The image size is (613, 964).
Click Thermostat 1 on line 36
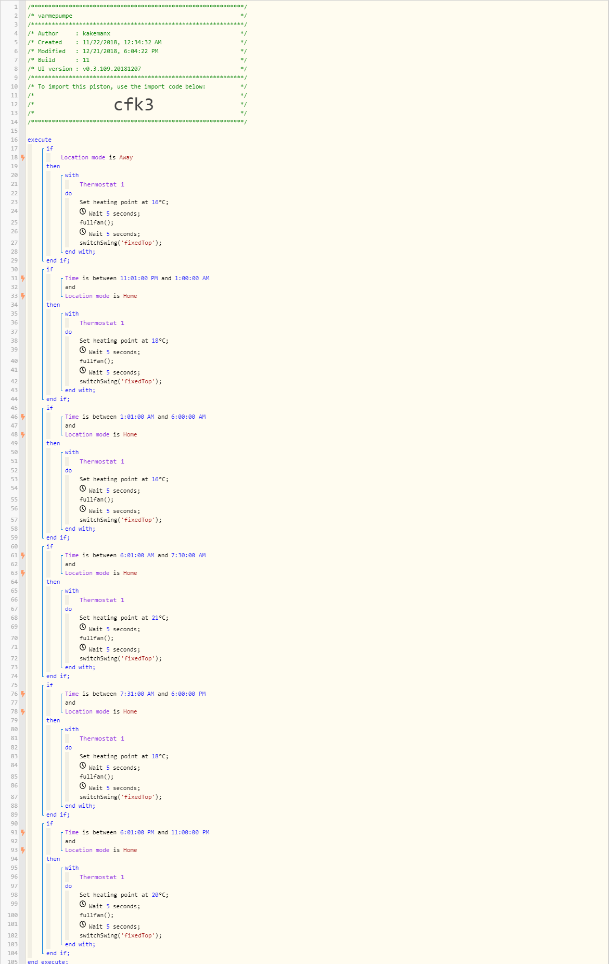point(102,323)
